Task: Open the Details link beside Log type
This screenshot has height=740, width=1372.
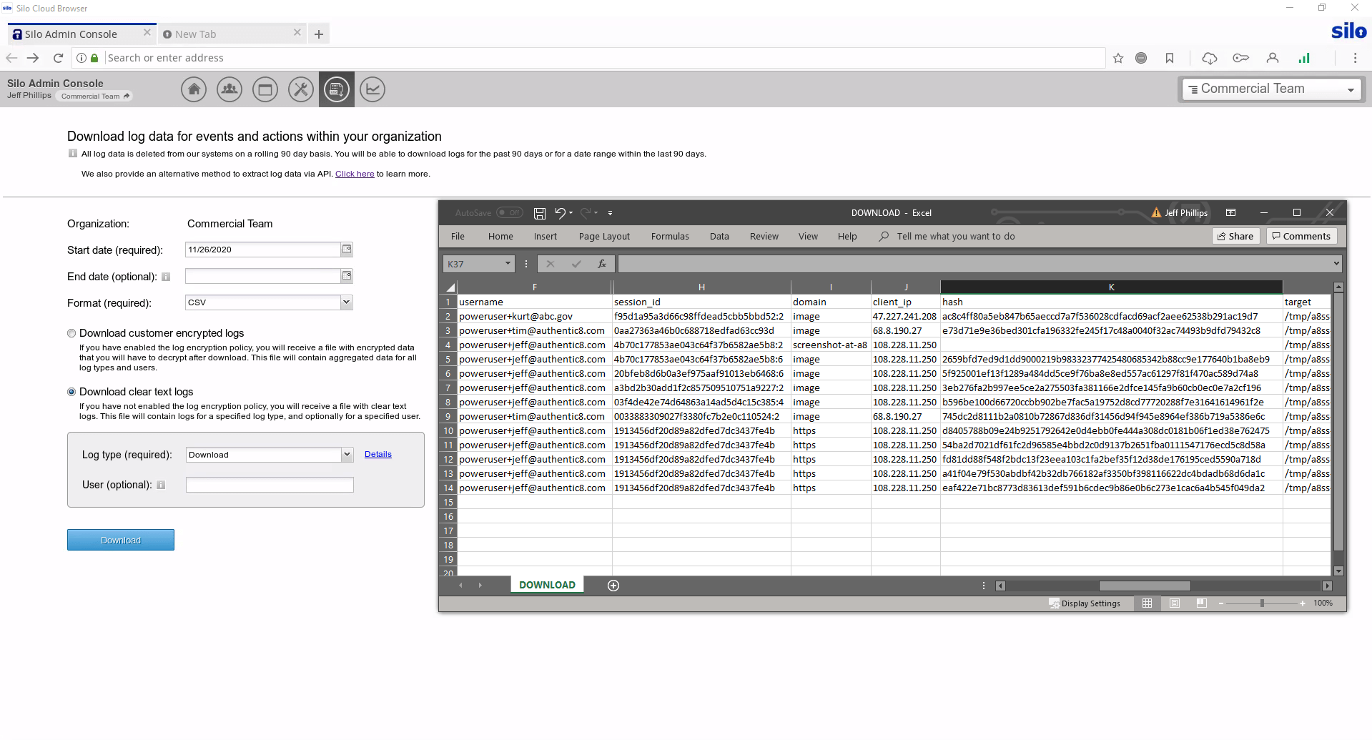Action: (x=378, y=454)
